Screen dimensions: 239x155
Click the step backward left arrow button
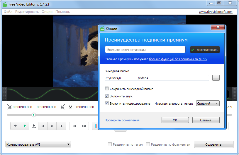[15, 126]
